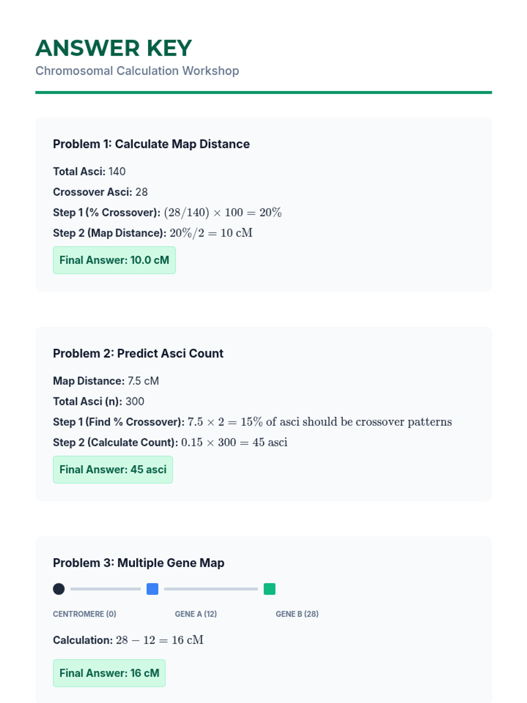
Task: Click Problem 3: Multiple Gene Map heading
Action: [138, 563]
